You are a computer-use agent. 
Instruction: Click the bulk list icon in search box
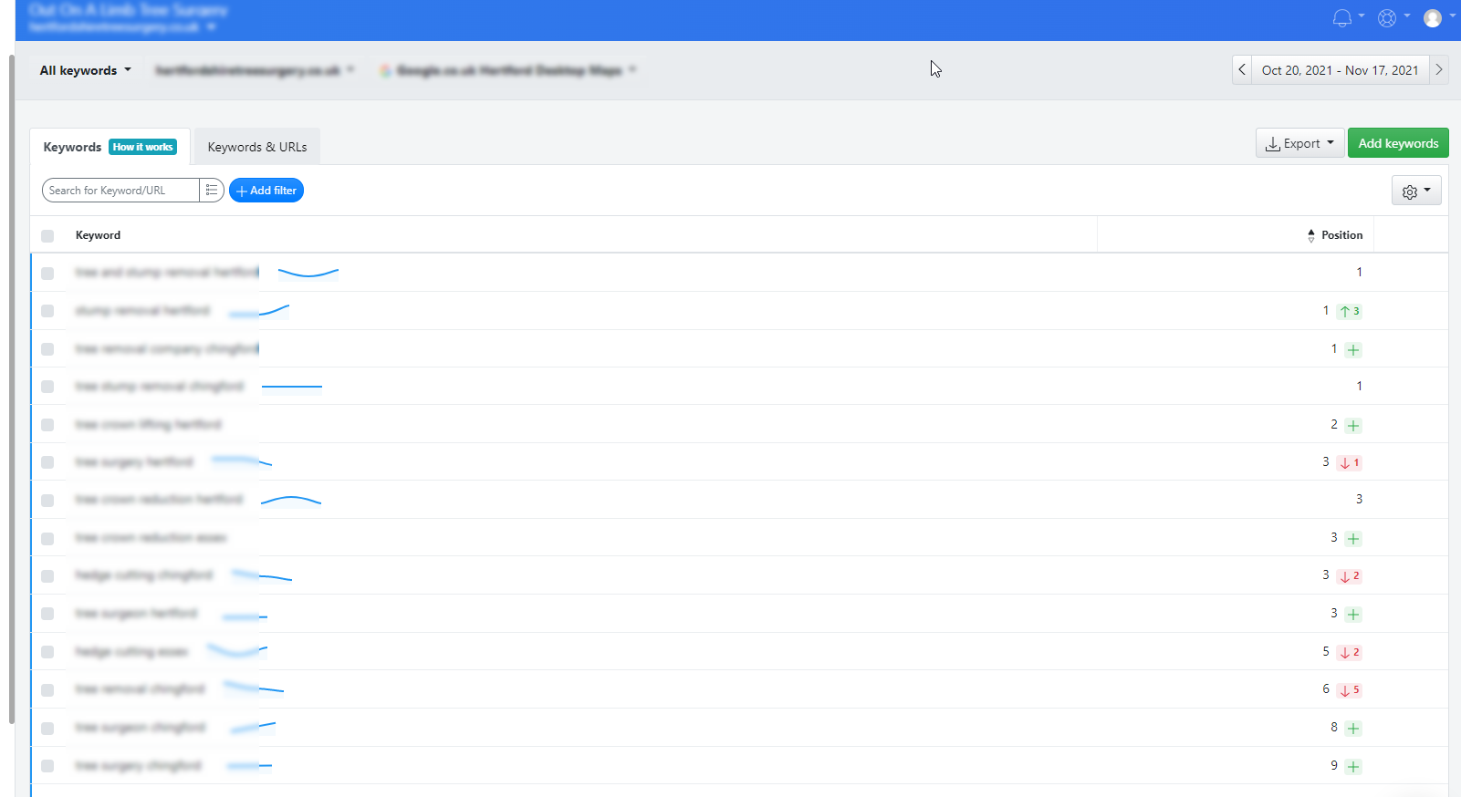point(212,190)
